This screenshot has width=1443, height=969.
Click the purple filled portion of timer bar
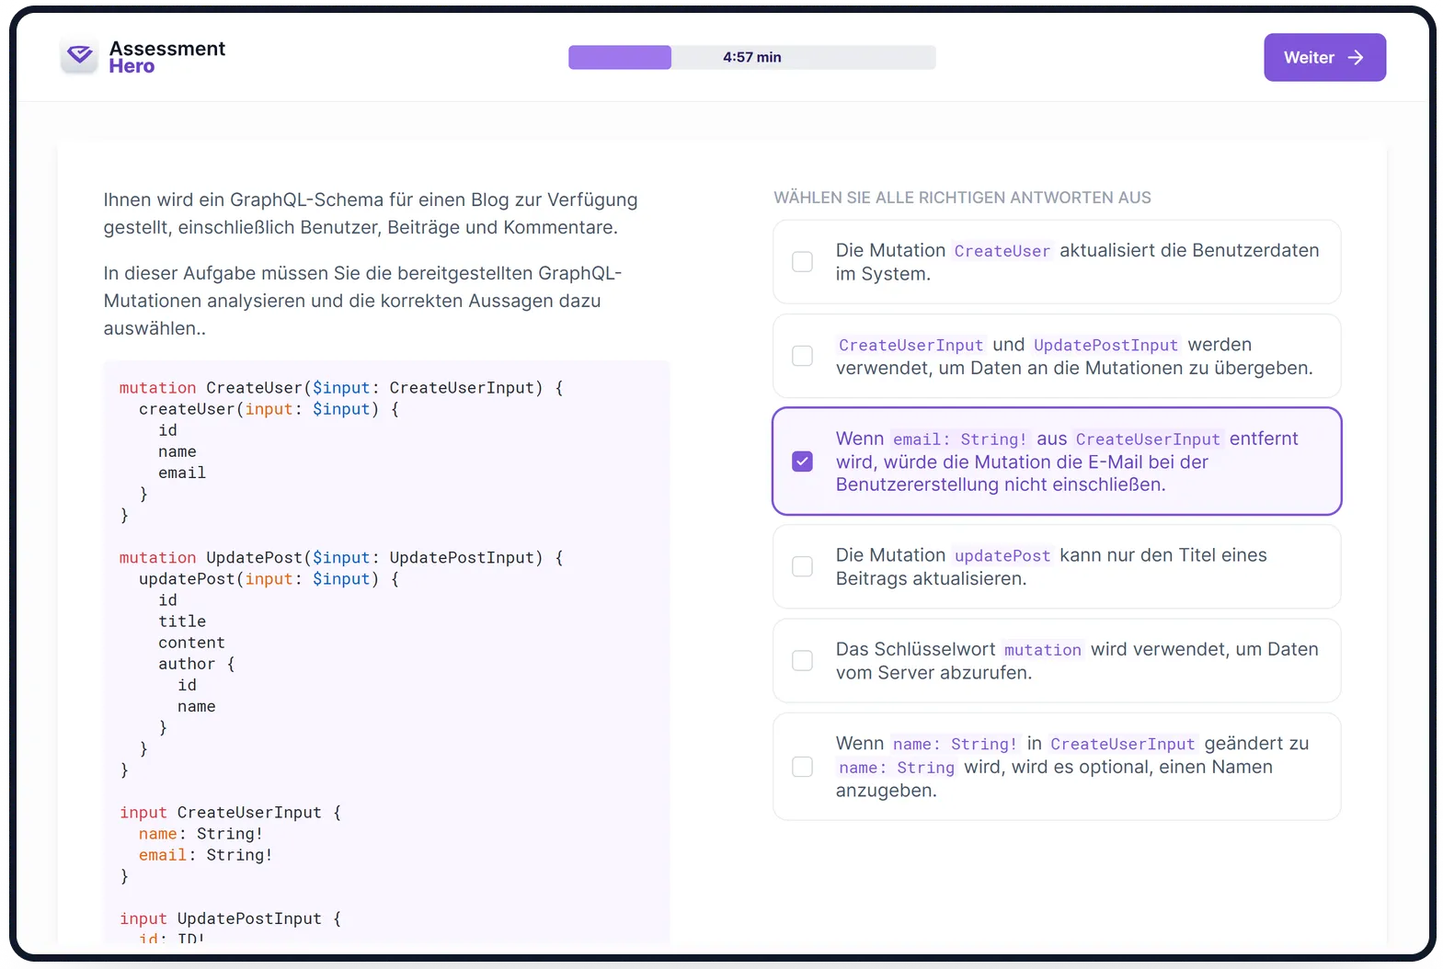click(x=619, y=57)
